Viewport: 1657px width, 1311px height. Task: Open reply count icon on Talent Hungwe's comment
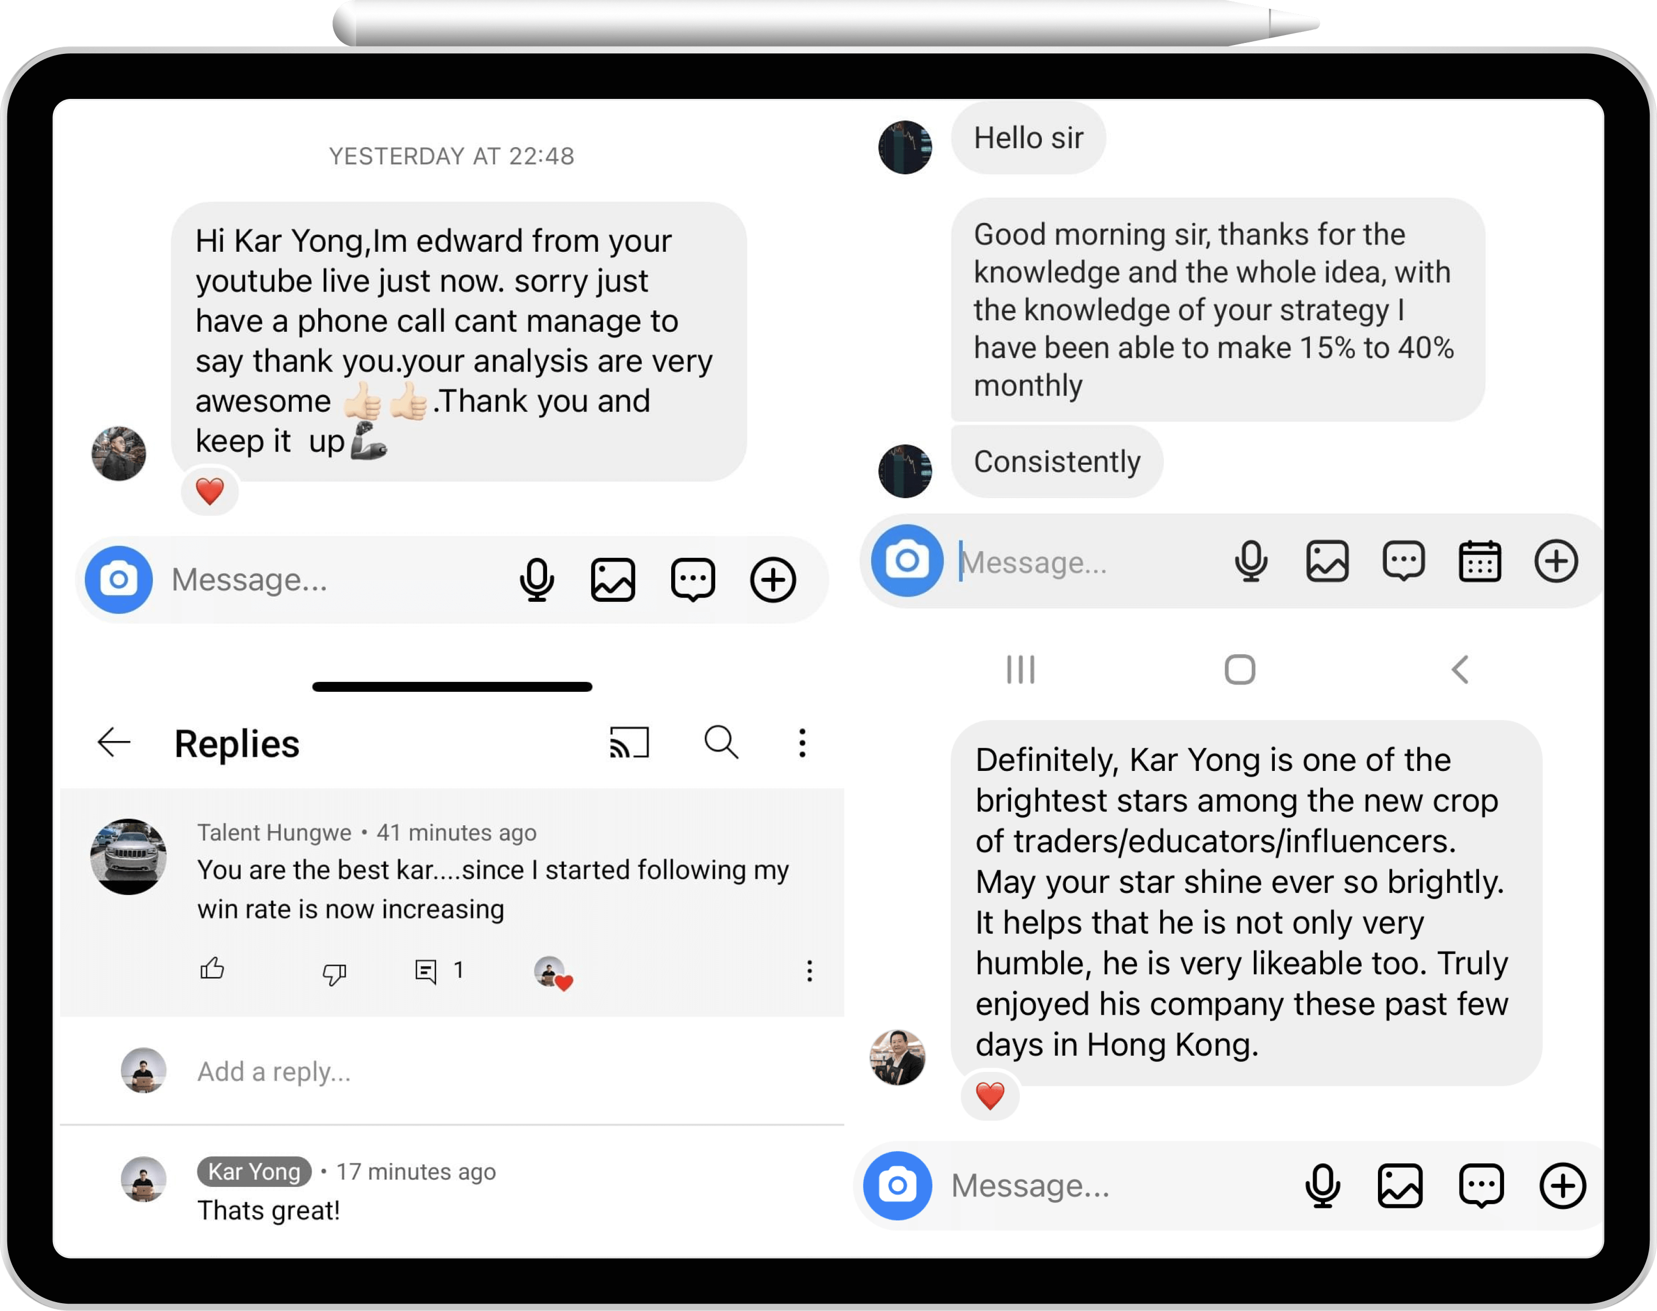pos(426,971)
